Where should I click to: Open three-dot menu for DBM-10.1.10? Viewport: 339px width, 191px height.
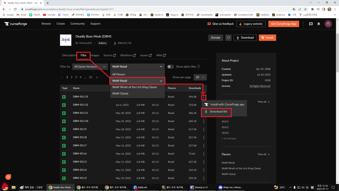tap(204, 121)
